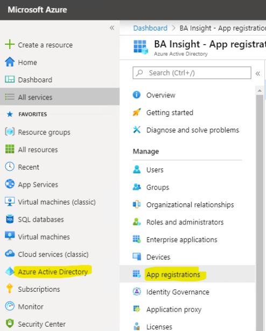
Task: Click the Recent clock icon
Action: click(x=10, y=166)
